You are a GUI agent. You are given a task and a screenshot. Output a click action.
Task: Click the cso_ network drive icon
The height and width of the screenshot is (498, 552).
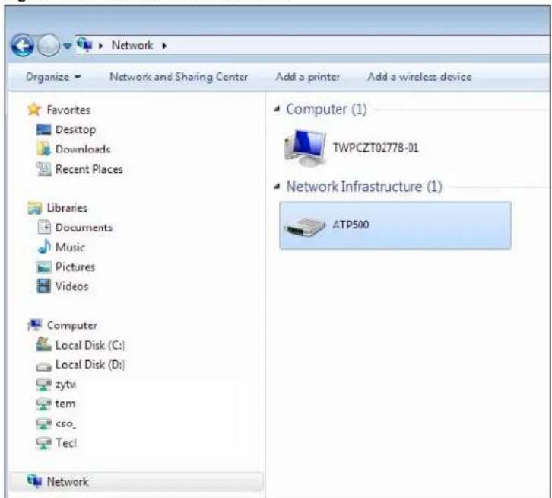point(43,423)
